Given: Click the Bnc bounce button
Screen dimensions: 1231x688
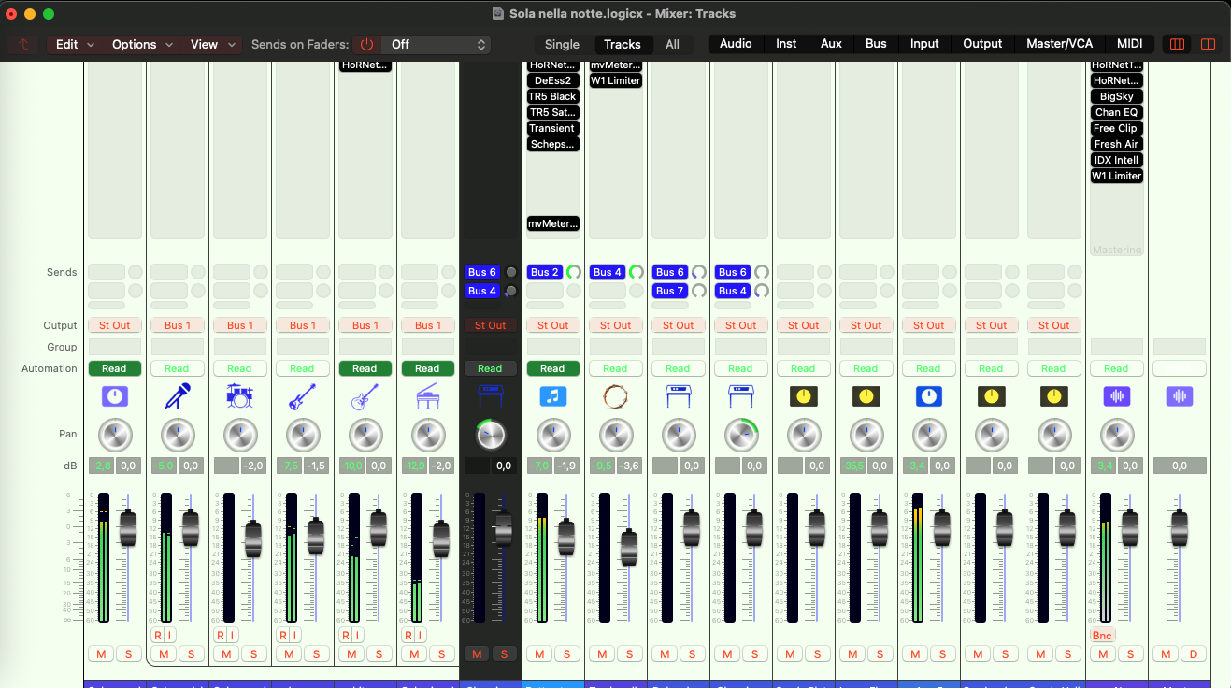Looking at the screenshot, I should point(1102,635).
